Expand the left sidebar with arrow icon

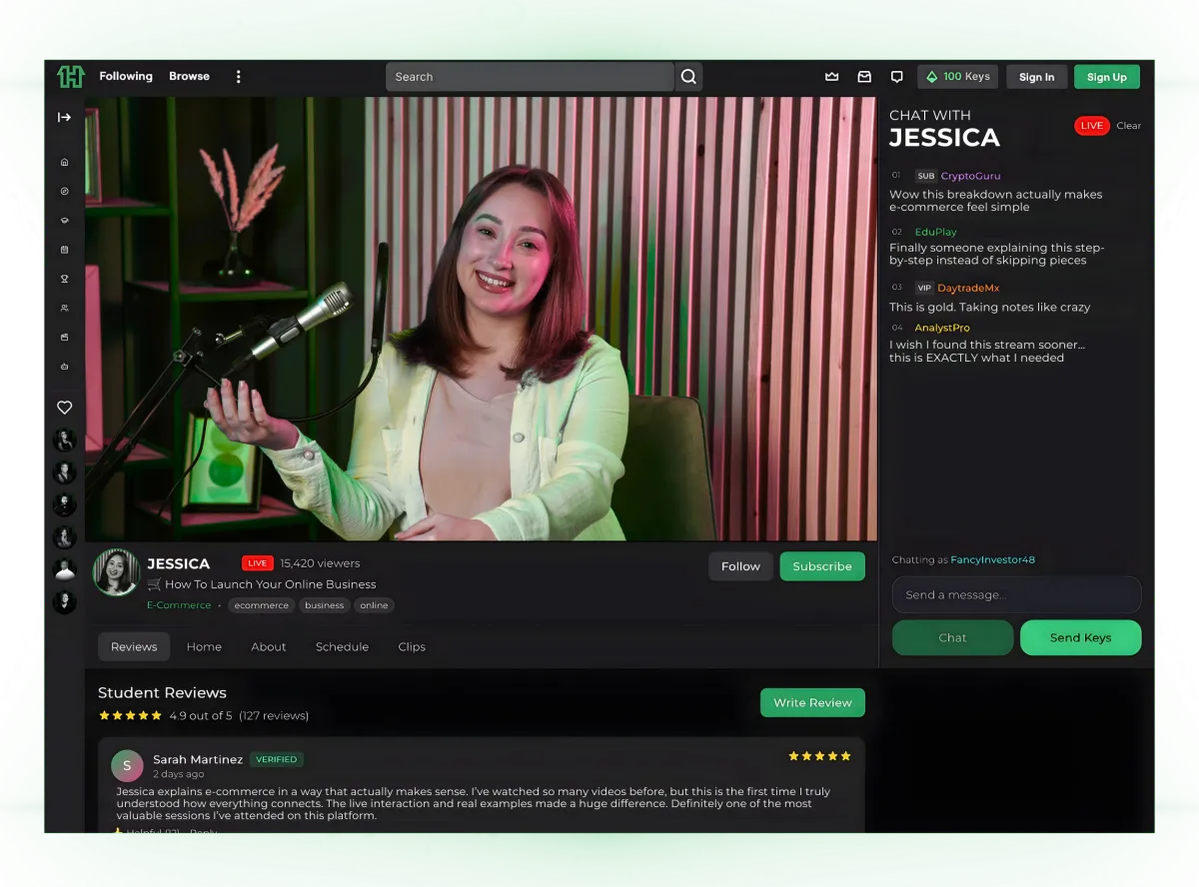coord(64,117)
